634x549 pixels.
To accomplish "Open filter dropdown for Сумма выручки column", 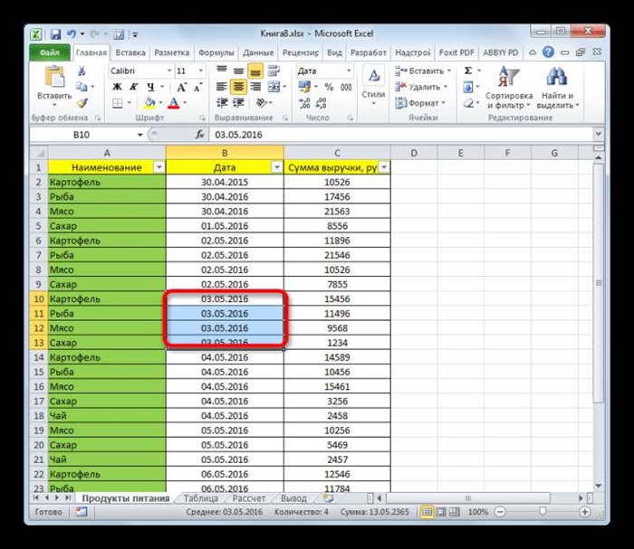I will point(384,167).
